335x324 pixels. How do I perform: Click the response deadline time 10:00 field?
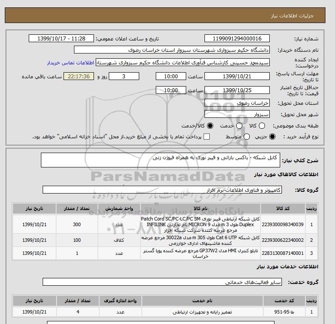click(171, 76)
